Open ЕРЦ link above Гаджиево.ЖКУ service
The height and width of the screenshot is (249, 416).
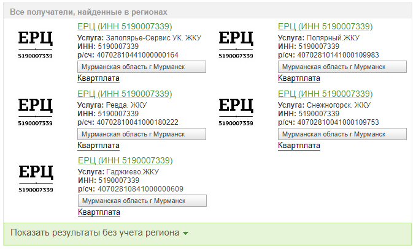125,160
